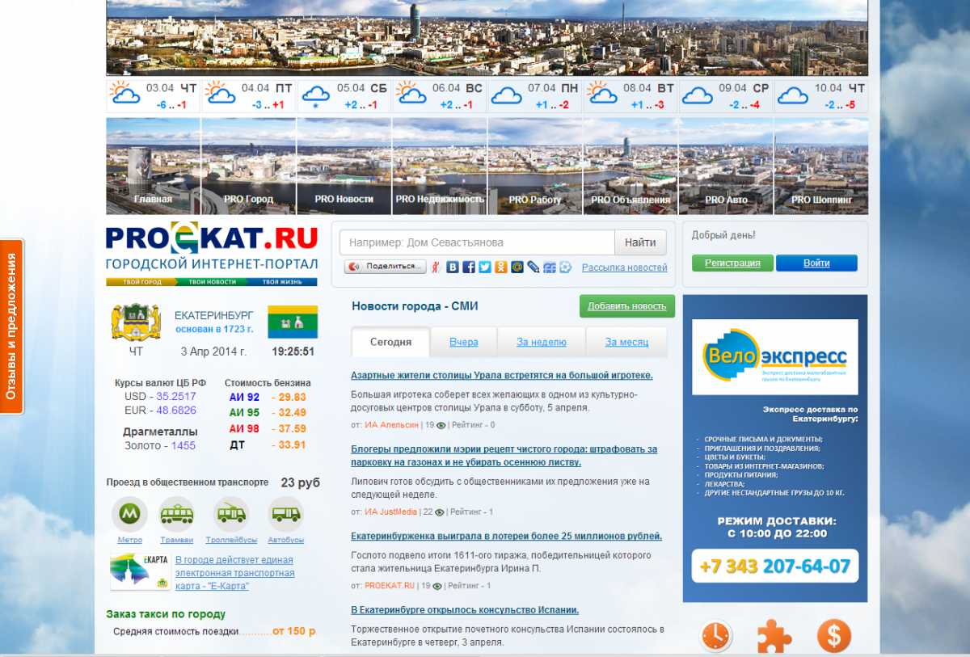Open the PRO Работу navigation tile
This screenshot has height=657, width=970.
pyautogui.click(x=535, y=166)
